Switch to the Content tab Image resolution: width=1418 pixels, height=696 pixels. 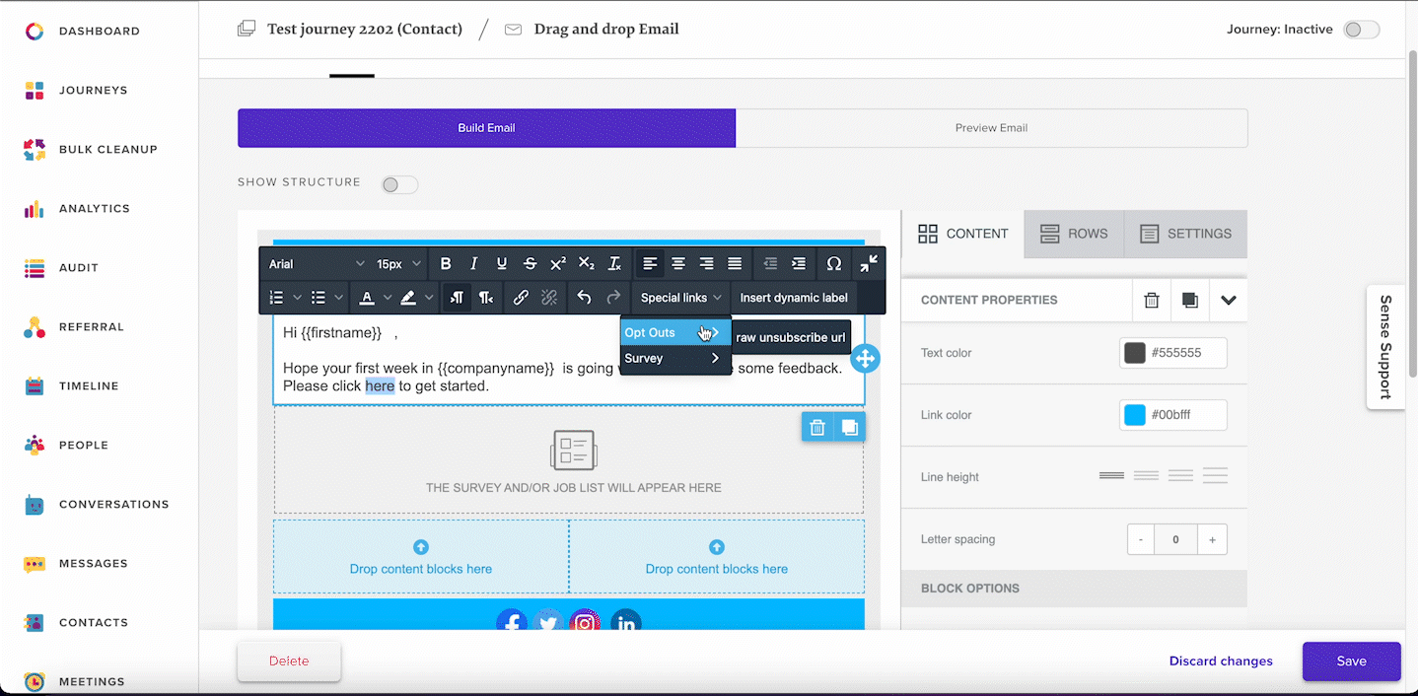point(963,234)
